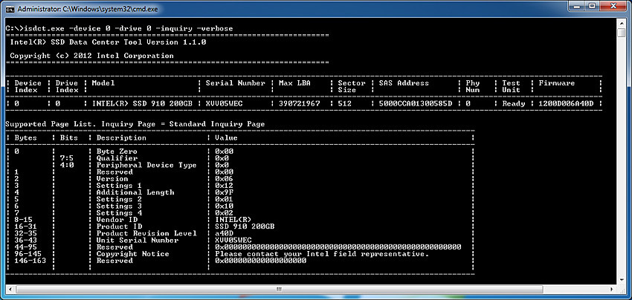Click the 'Product ID' description
Viewport: 632px width, 300px height.
(119, 226)
